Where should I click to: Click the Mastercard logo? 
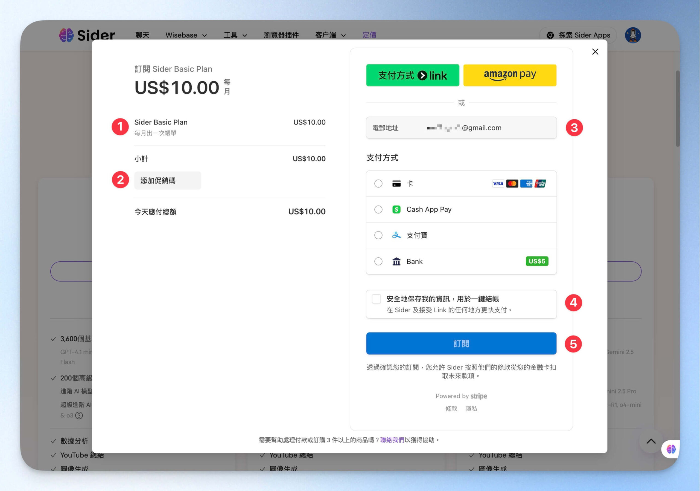pos(512,183)
